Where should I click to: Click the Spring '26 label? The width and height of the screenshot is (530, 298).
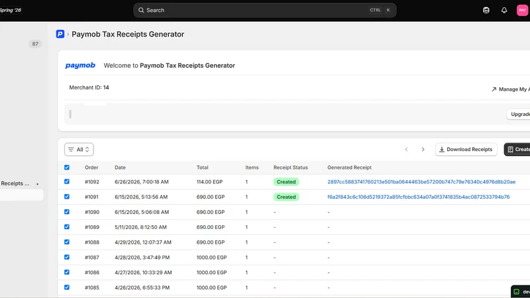(x=11, y=10)
